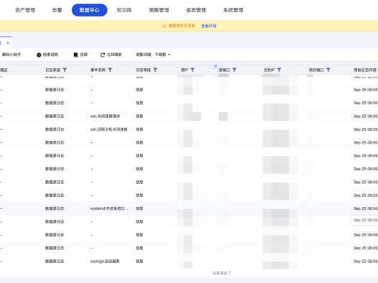Select the syslogd:启动服务 event cell
Viewport: 378px width, 283px height.
pyautogui.click(x=105, y=261)
